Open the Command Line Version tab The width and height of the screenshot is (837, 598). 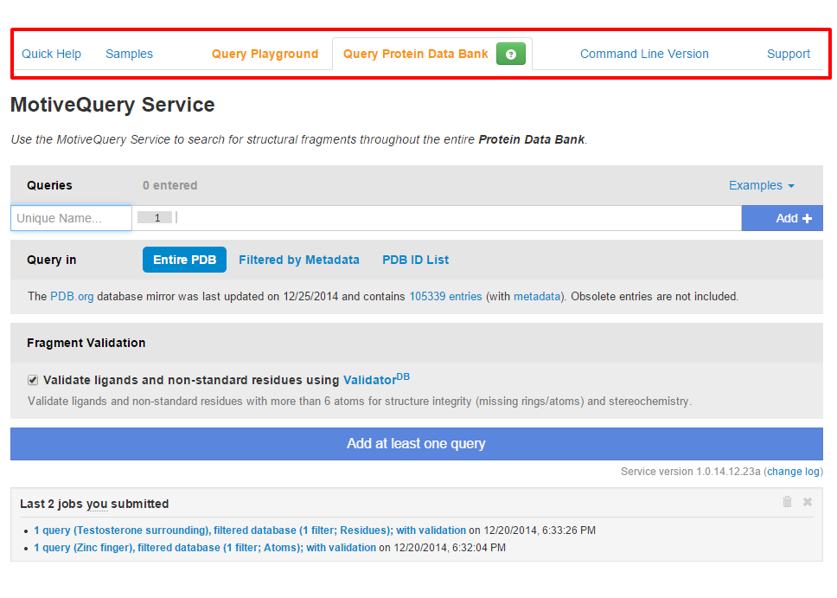coord(644,54)
